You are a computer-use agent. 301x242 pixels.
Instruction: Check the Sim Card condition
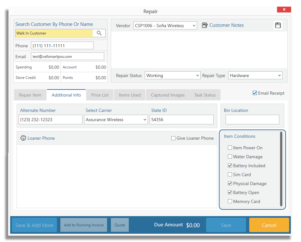(x=230, y=175)
